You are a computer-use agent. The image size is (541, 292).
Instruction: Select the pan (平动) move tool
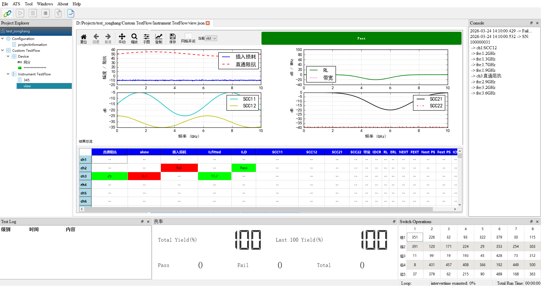point(122,38)
